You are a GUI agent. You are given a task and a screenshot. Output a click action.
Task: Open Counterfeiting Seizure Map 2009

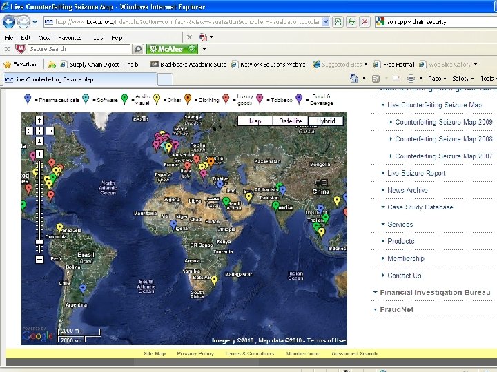point(444,122)
